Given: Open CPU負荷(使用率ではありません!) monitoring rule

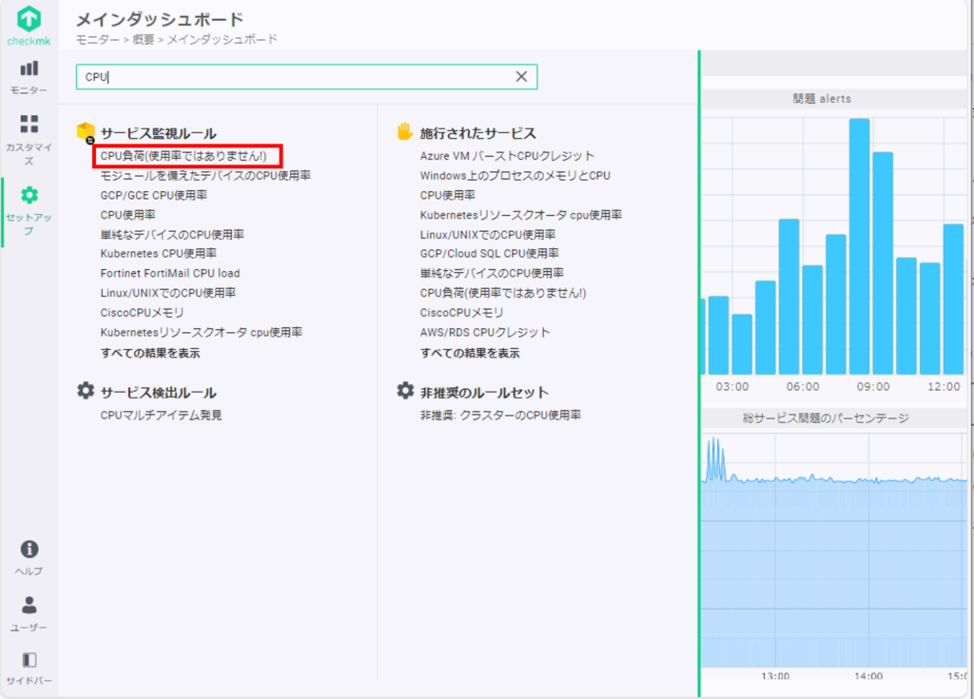Looking at the screenshot, I should [x=184, y=156].
